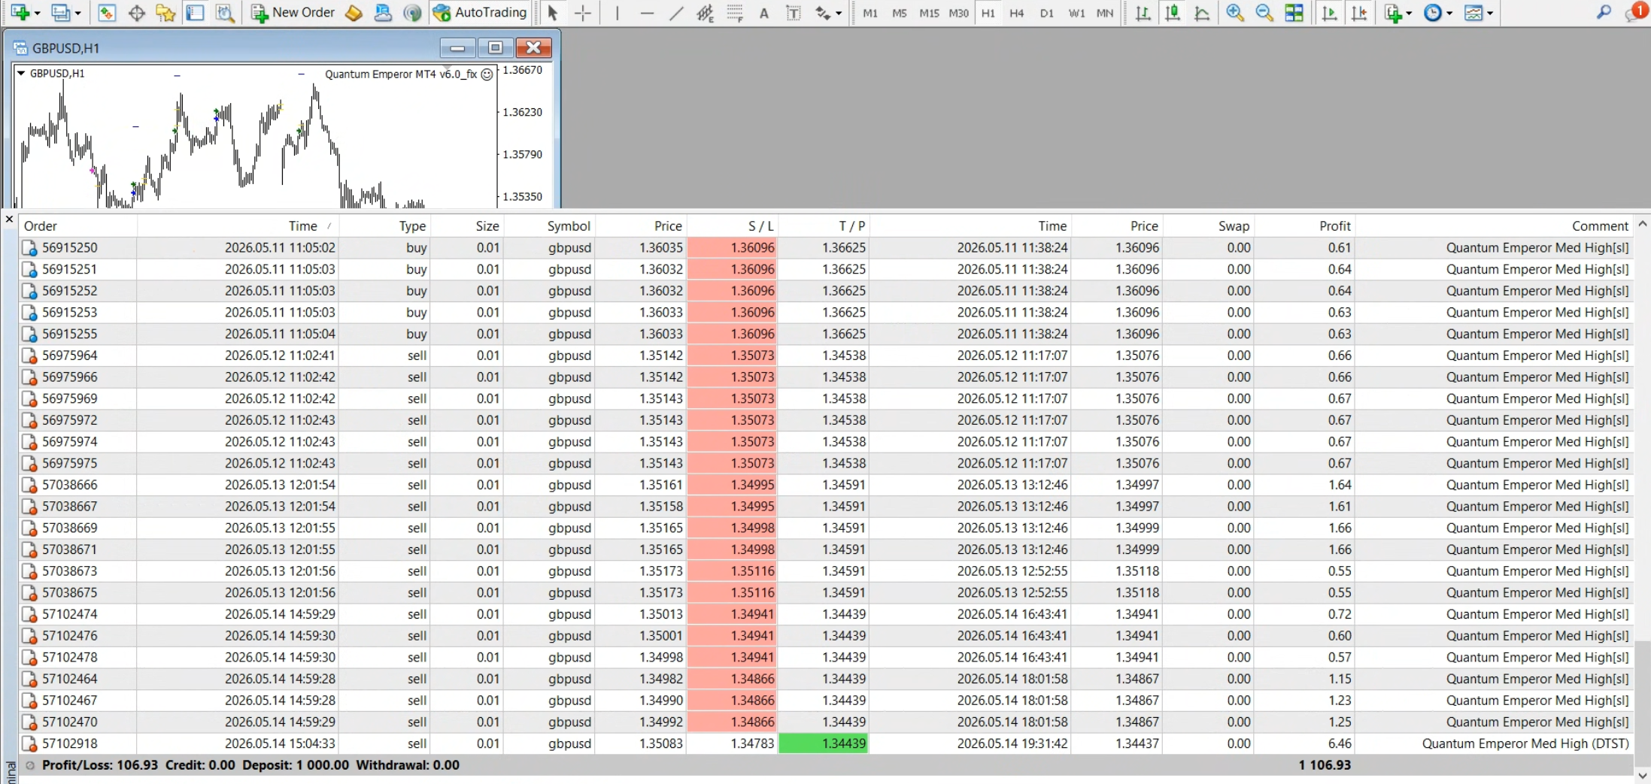Launch the MetaEditor from toolbar

click(354, 13)
